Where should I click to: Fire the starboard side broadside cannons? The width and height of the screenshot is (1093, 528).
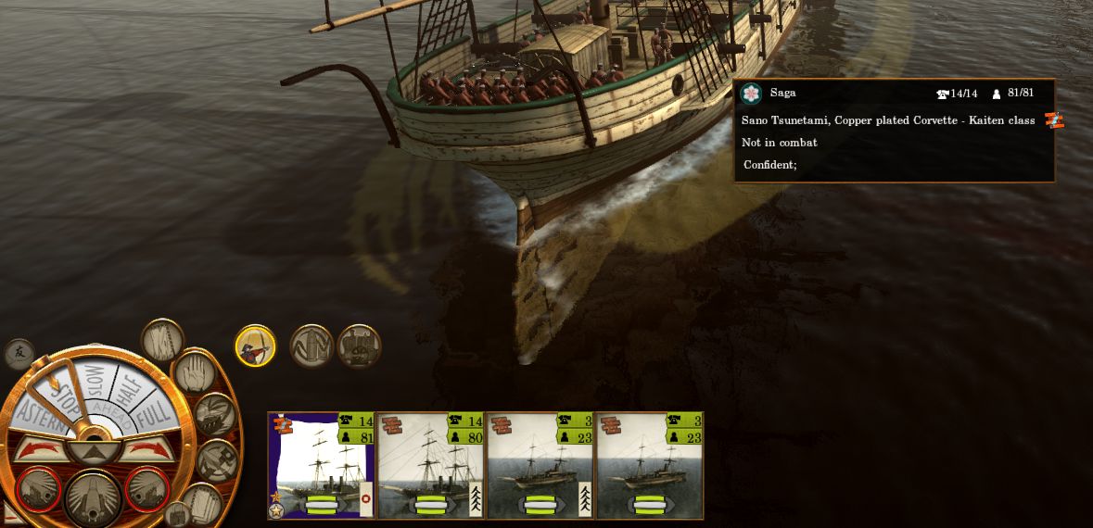click(x=147, y=489)
